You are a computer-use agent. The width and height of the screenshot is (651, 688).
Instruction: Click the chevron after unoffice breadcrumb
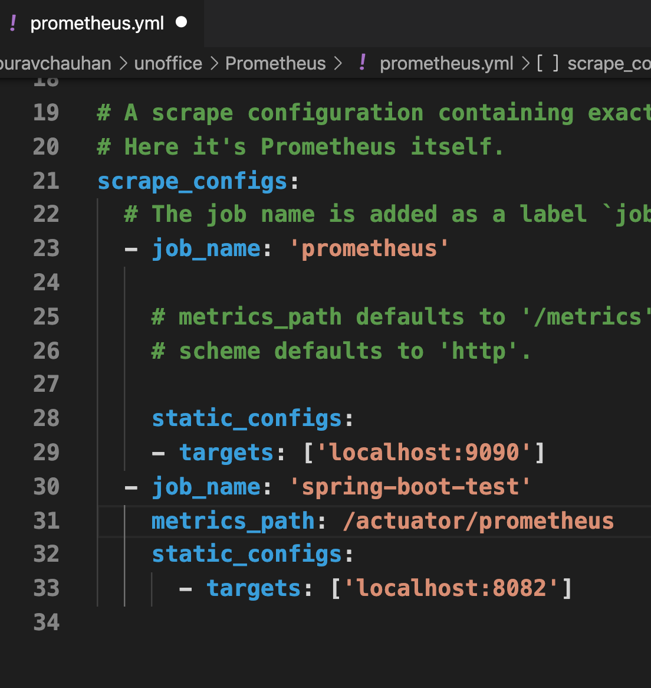pos(214,64)
